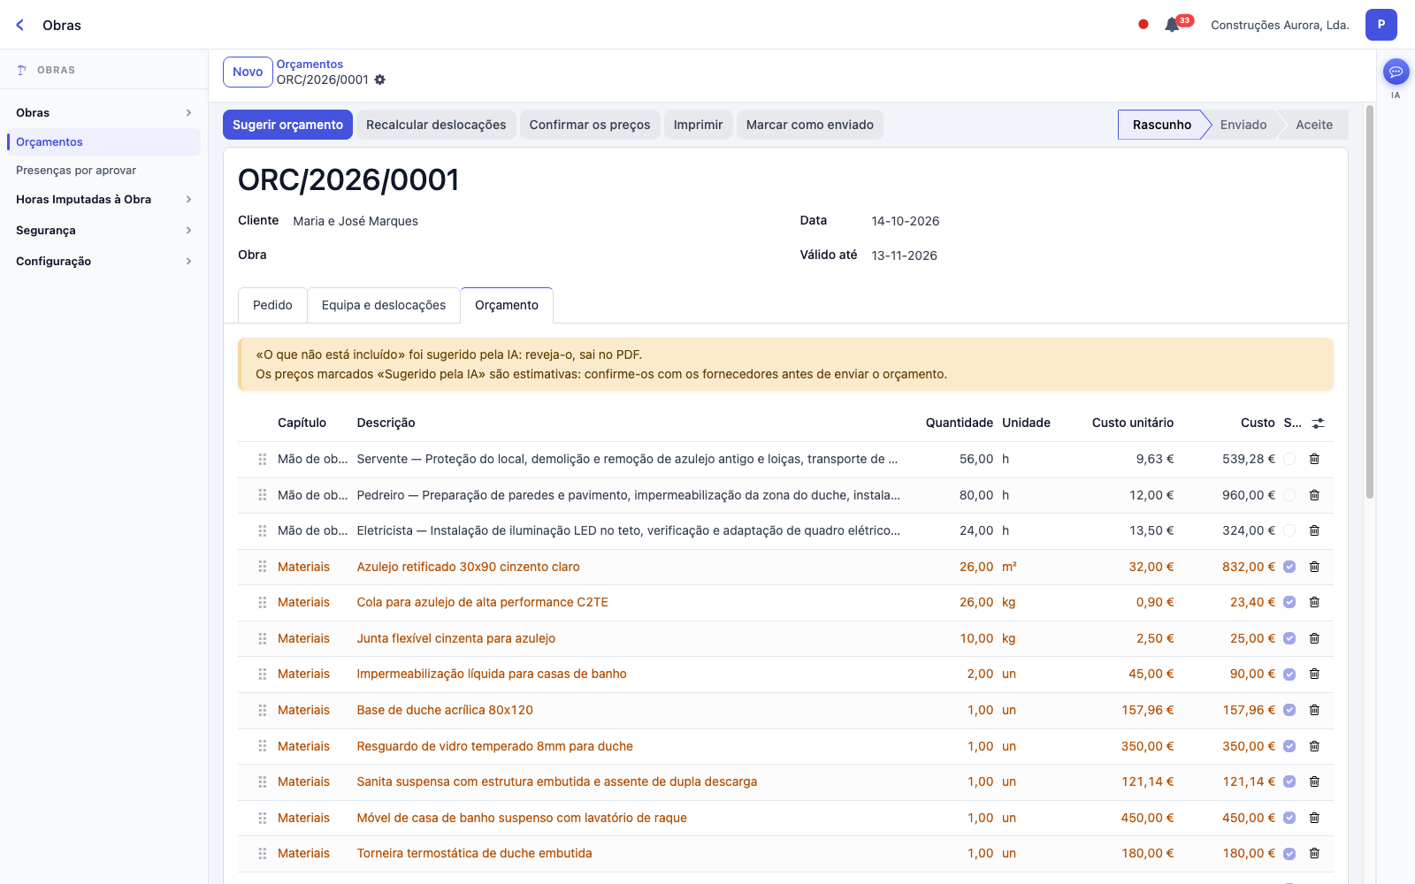Switch to the Equipa e deslocações tab
The width and height of the screenshot is (1415, 884).
click(x=384, y=305)
